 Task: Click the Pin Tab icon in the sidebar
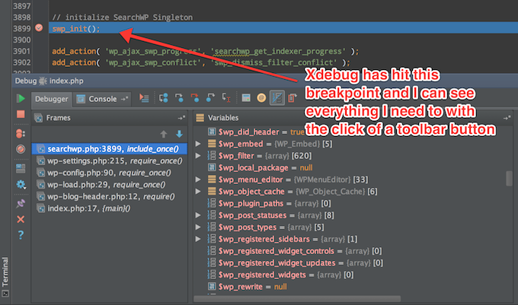21,203
